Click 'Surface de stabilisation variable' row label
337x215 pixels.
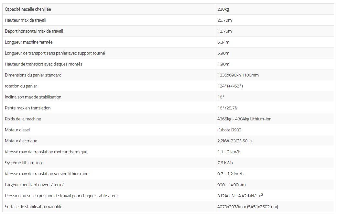[x=34, y=207]
